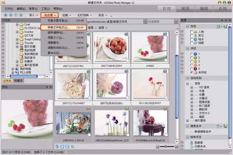Expand the Inventor folder node
This screenshot has height=155, width=233.
tap(17, 32)
